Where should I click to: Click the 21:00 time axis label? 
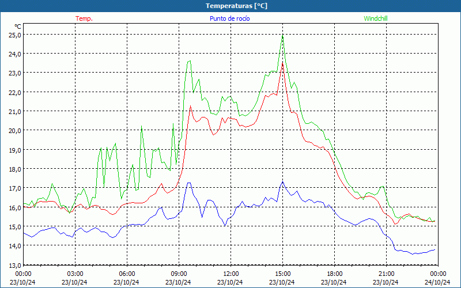tap(386, 274)
